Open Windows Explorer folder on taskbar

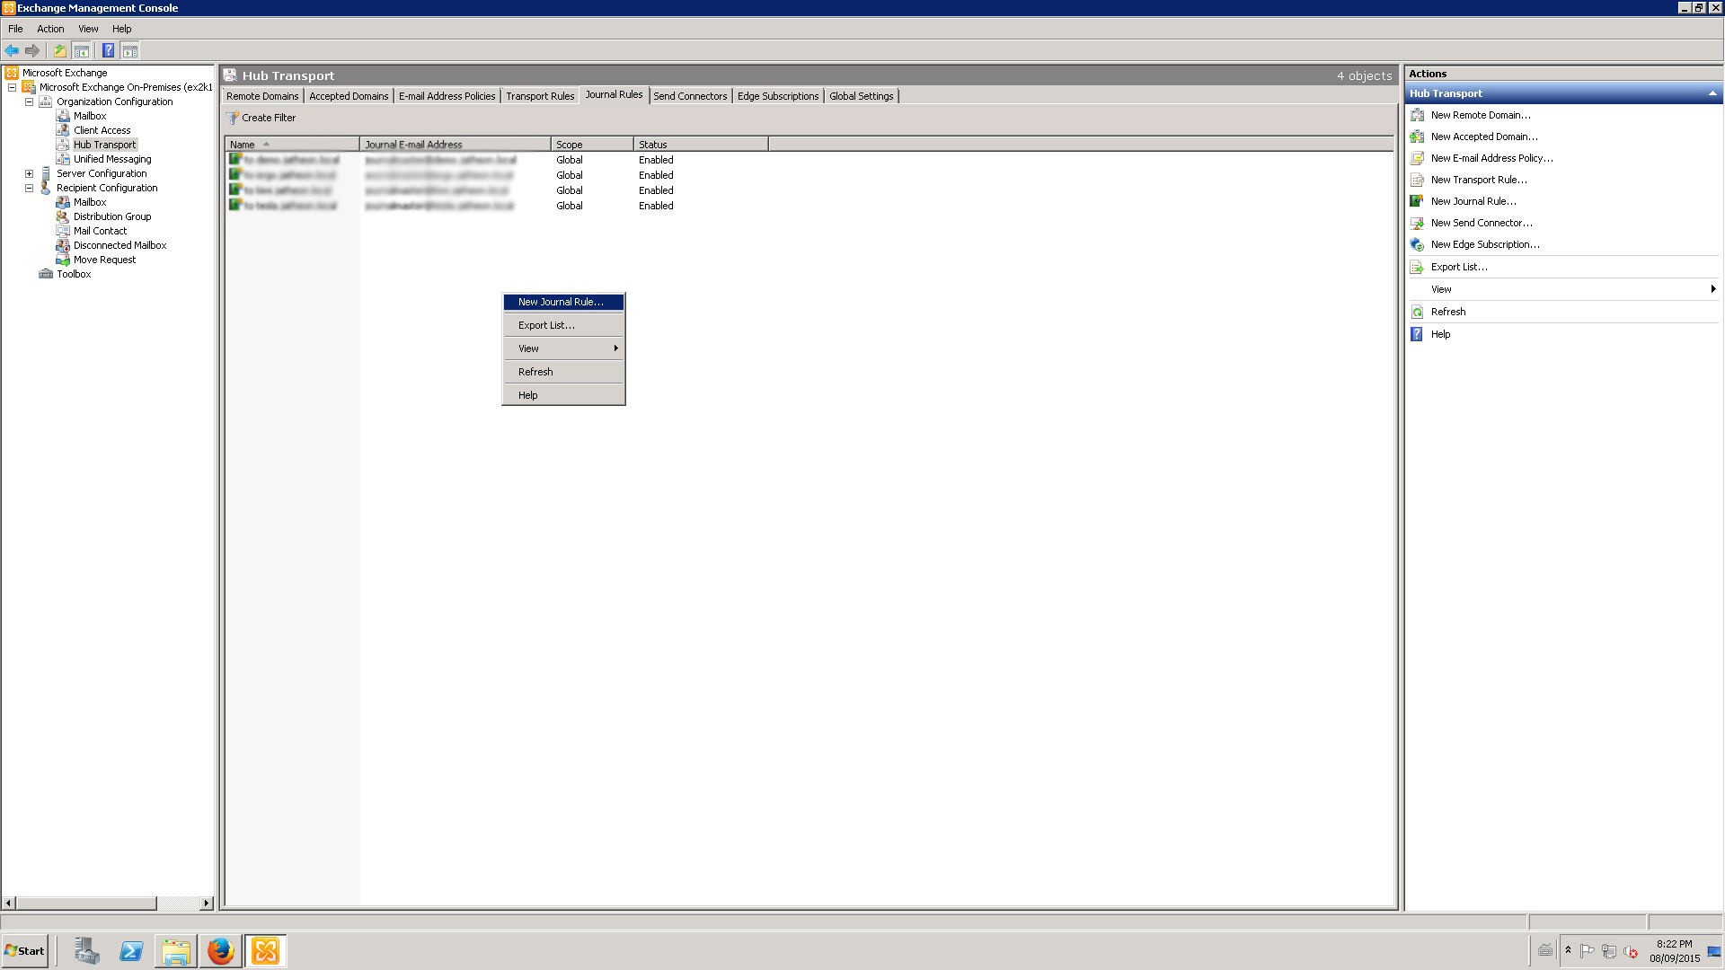click(x=176, y=951)
